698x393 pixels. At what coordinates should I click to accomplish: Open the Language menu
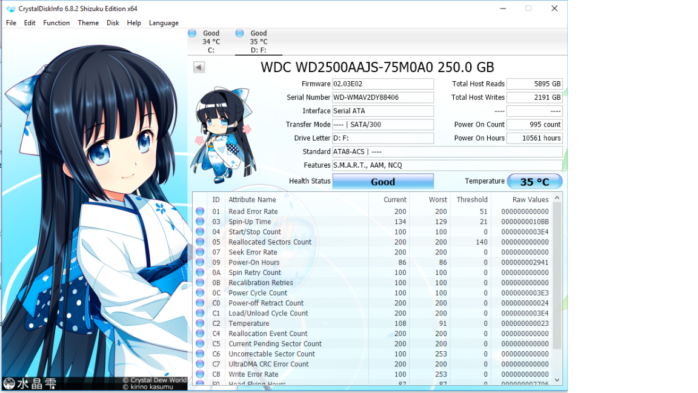pos(164,22)
